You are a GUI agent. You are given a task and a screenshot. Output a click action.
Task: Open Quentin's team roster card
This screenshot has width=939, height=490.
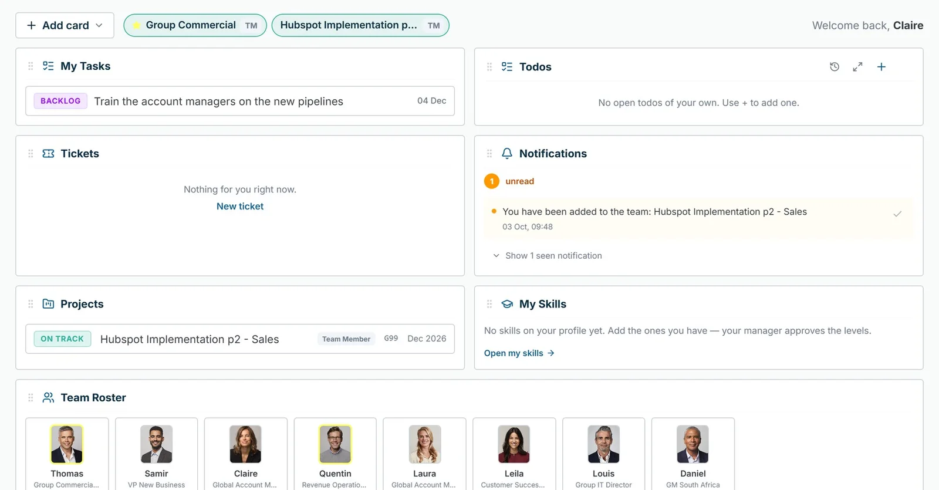click(x=335, y=454)
